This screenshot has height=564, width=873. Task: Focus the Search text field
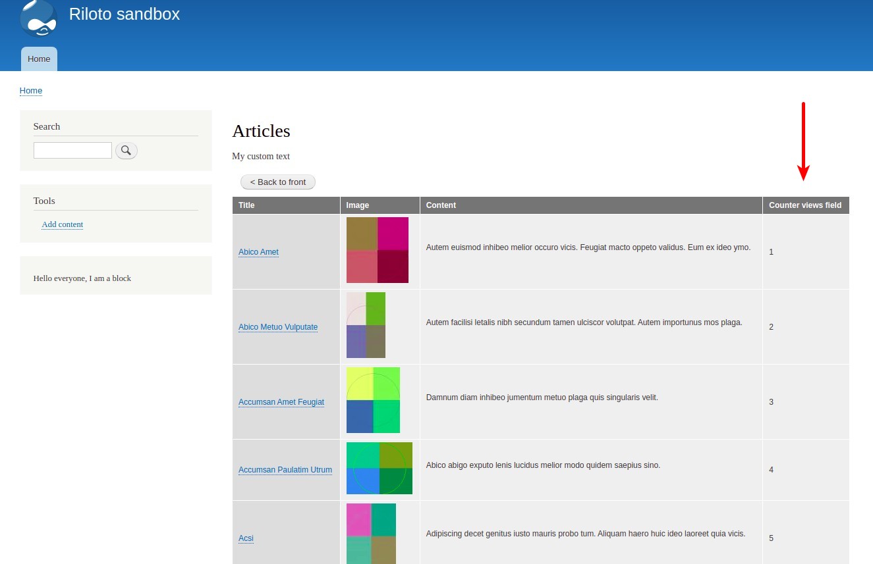(72, 150)
